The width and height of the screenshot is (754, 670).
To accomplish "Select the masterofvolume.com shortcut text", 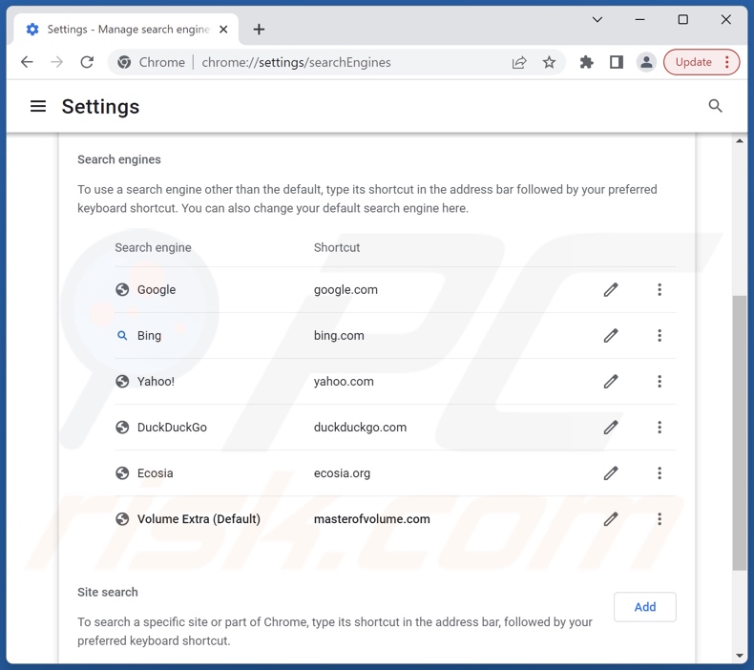I will (371, 519).
